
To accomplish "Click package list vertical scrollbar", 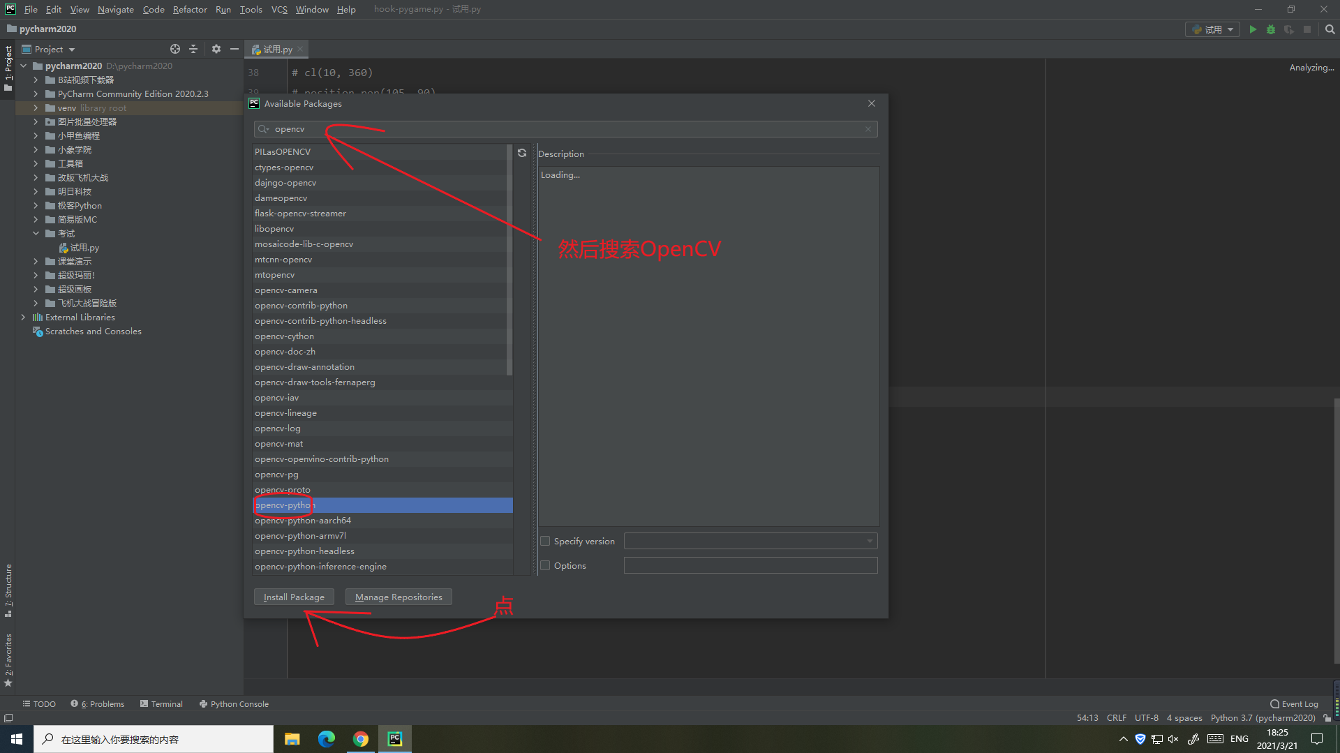I will tap(509, 260).
